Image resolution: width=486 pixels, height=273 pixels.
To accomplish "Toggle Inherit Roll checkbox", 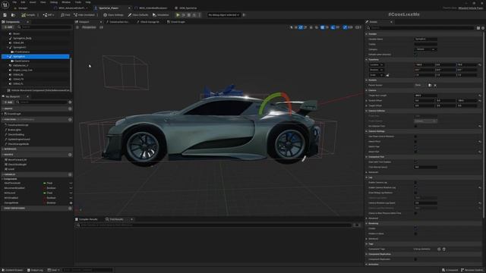I will (x=415, y=152).
